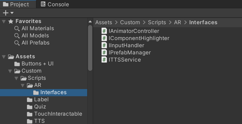Viewport: 242px width, 124px height.
Task: Click the ITTSService script icon
Action: 104,60
